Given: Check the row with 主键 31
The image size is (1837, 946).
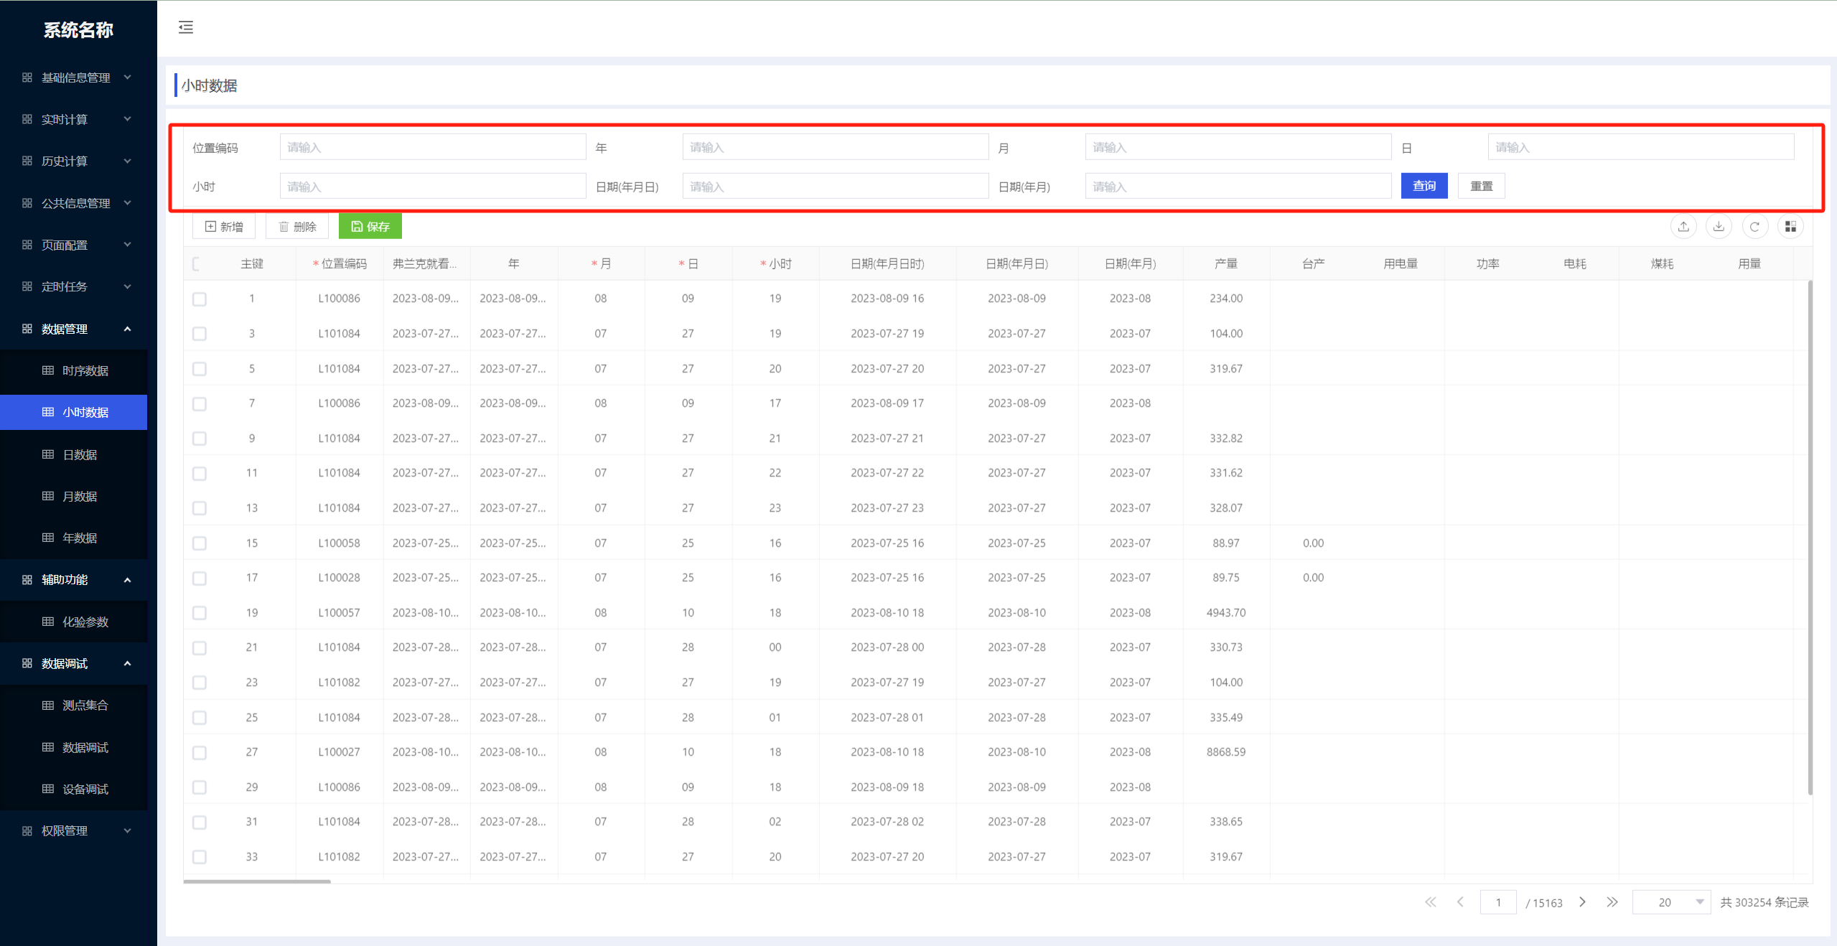Looking at the screenshot, I should click(200, 823).
